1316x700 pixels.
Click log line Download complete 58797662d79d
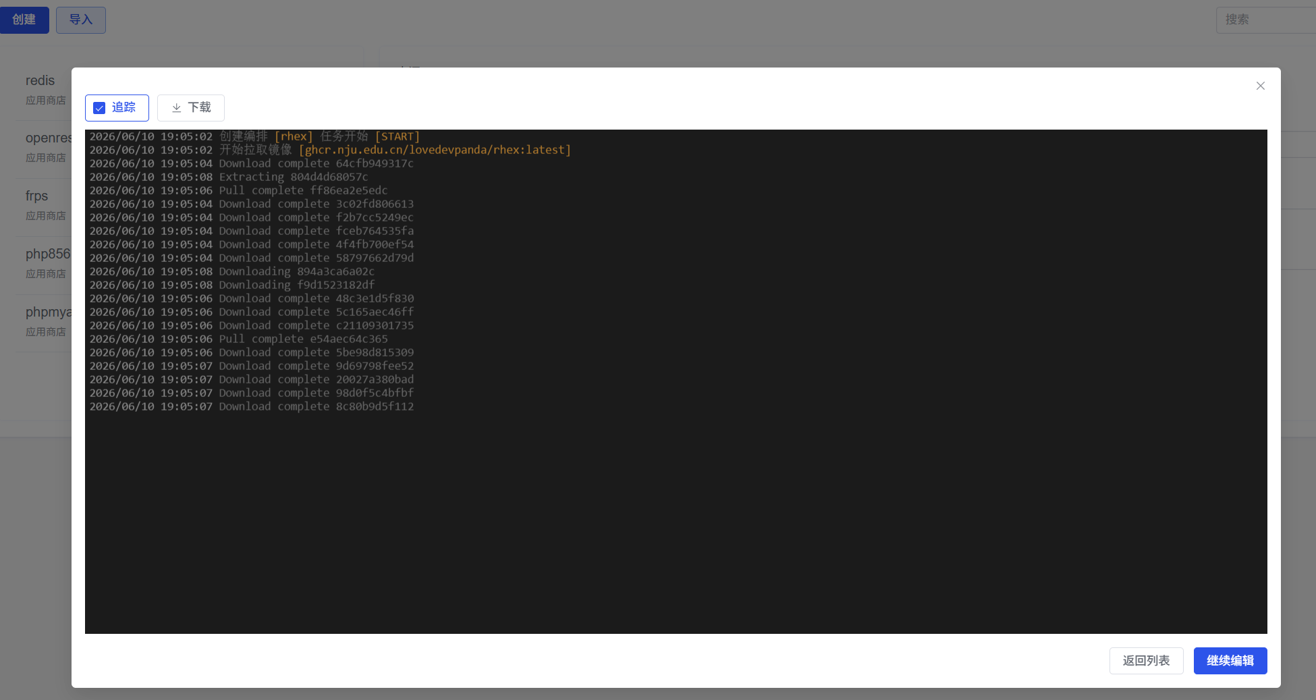pos(252,258)
